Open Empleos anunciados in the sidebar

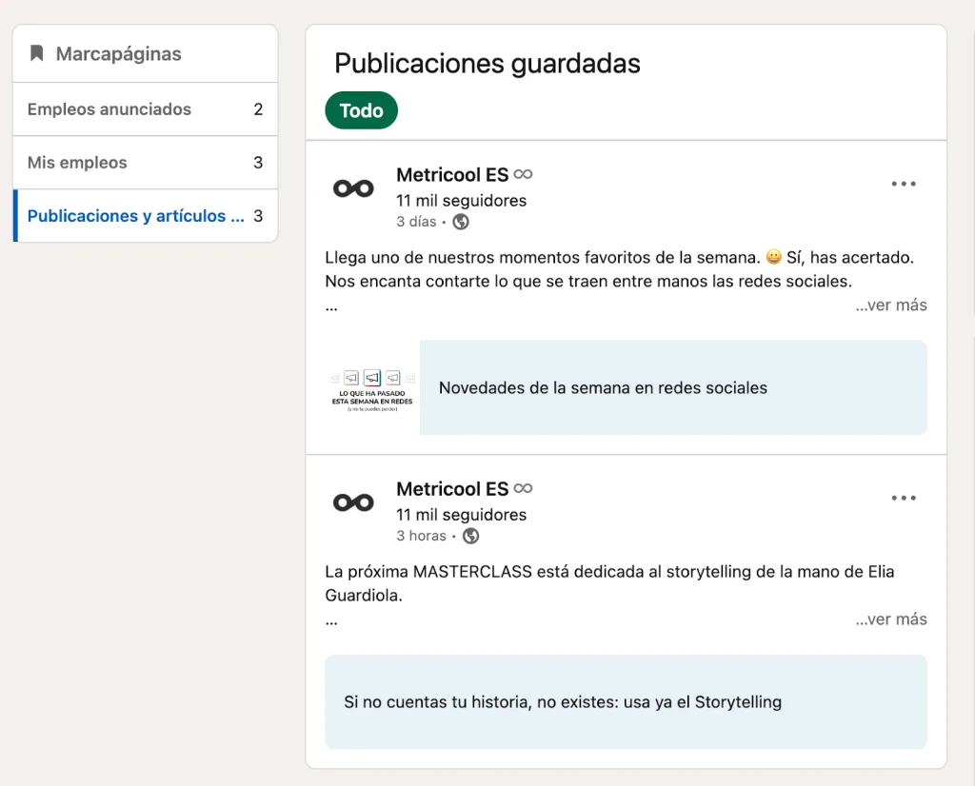pyautogui.click(x=145, y=109)
